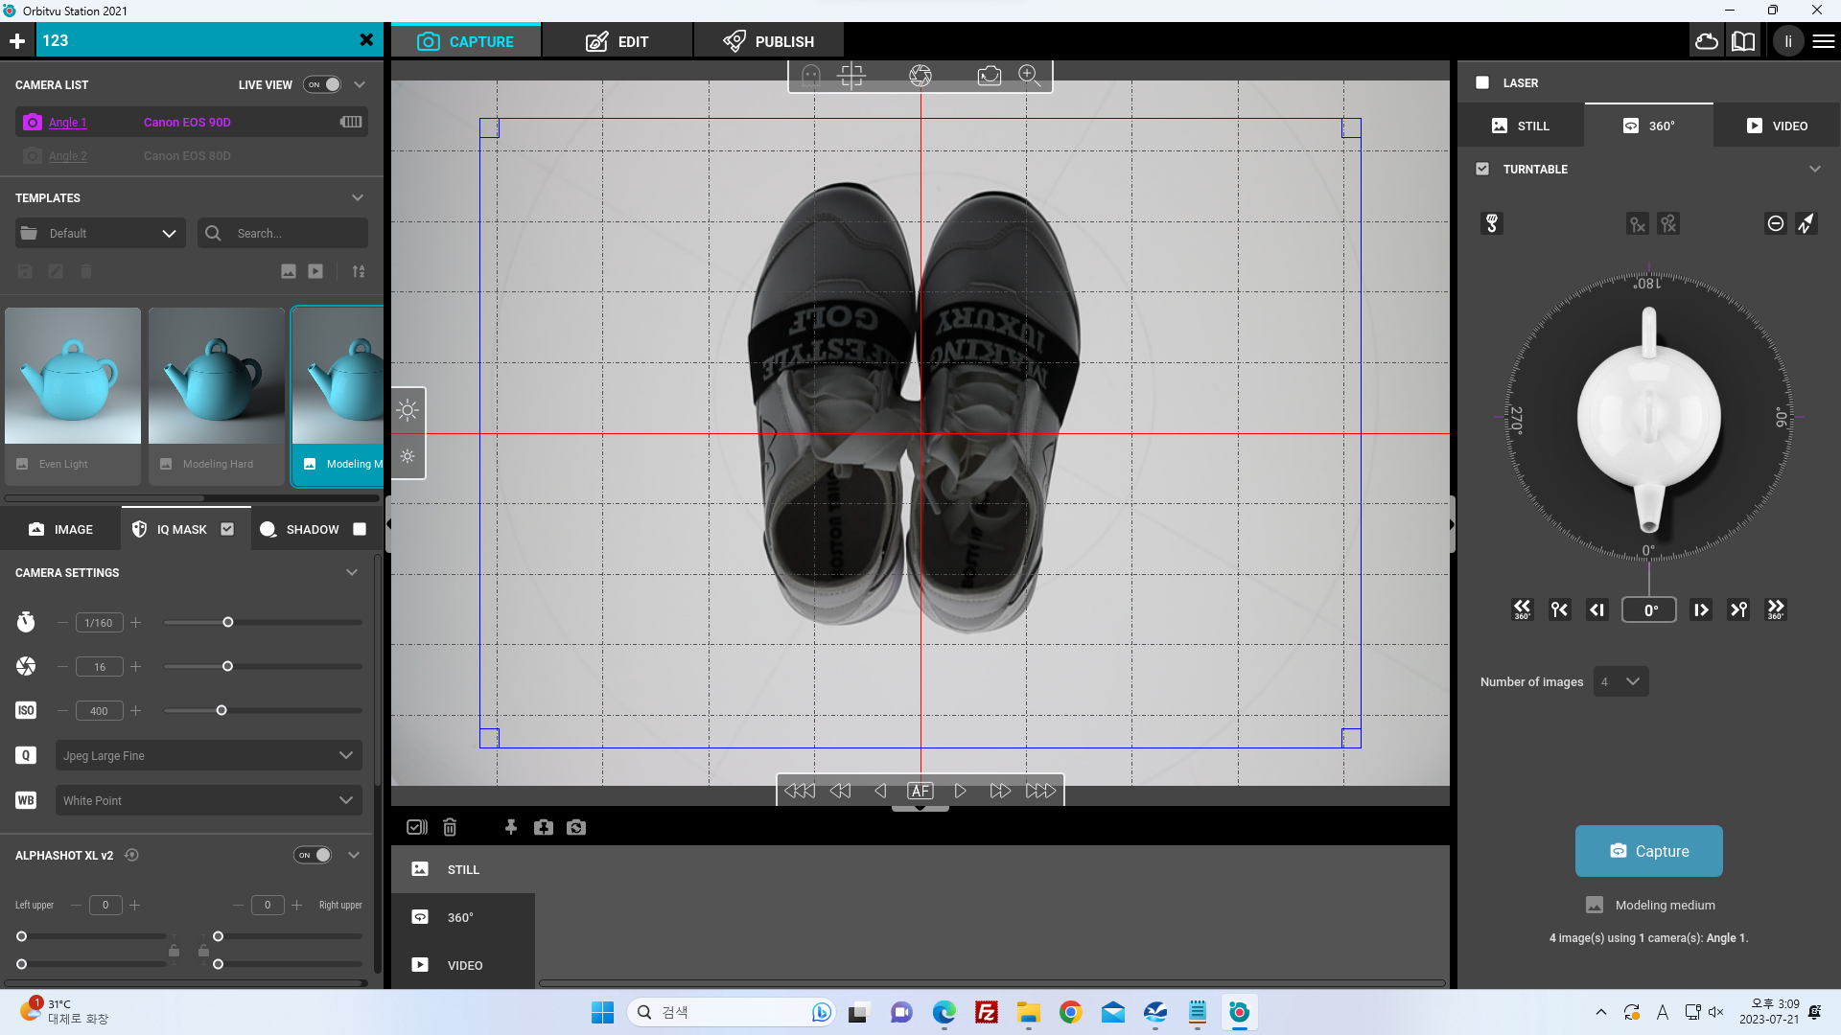Step the turntable one step right
1841x1035 pixels.
click(x=1701, y=609)
